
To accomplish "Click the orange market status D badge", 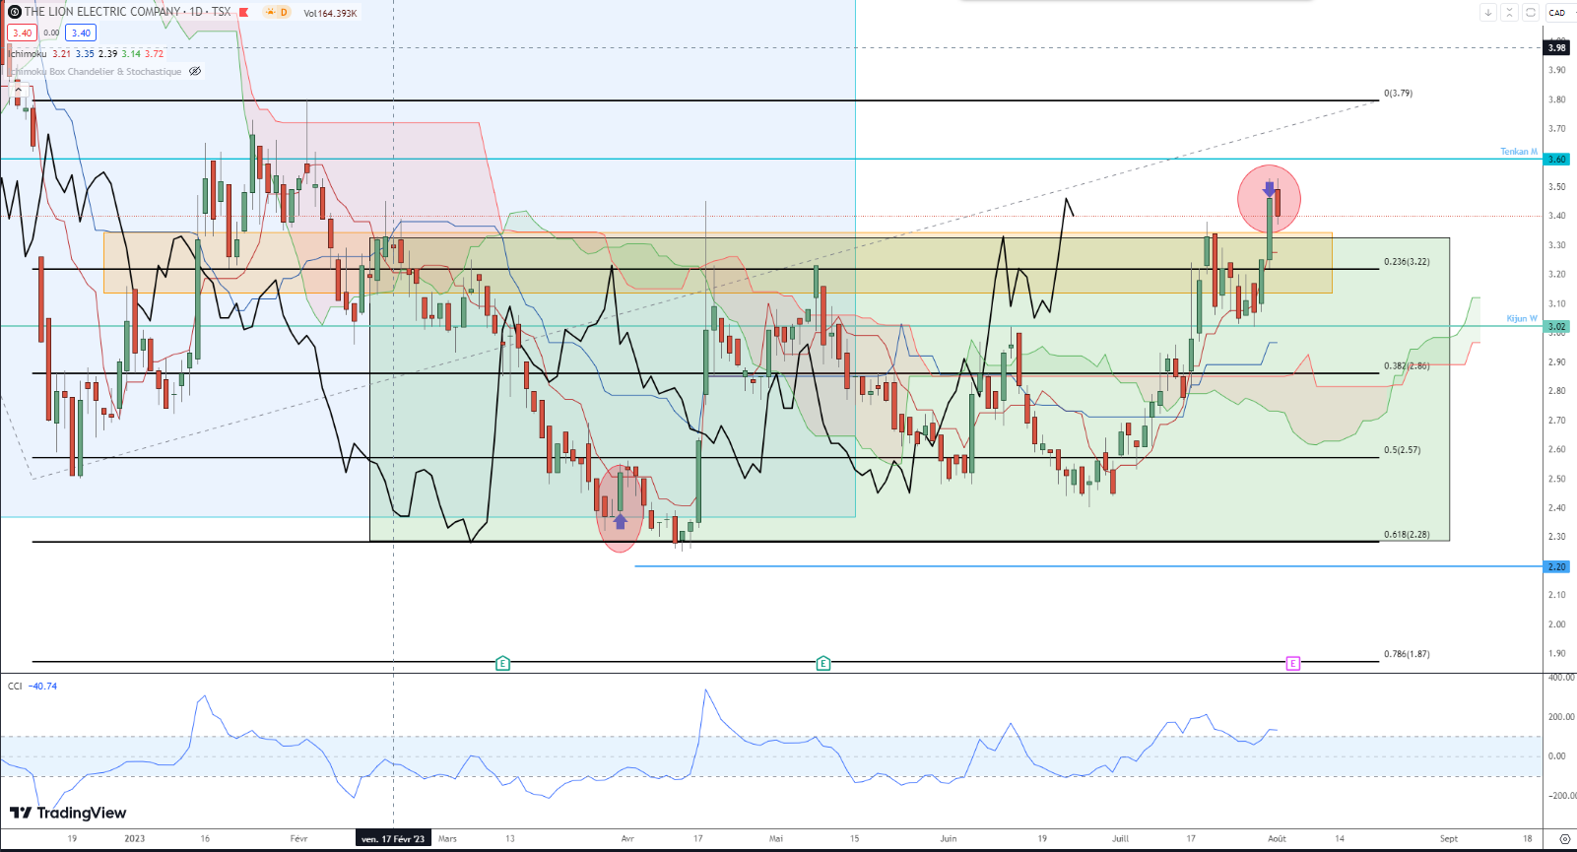I will [277, 13].
